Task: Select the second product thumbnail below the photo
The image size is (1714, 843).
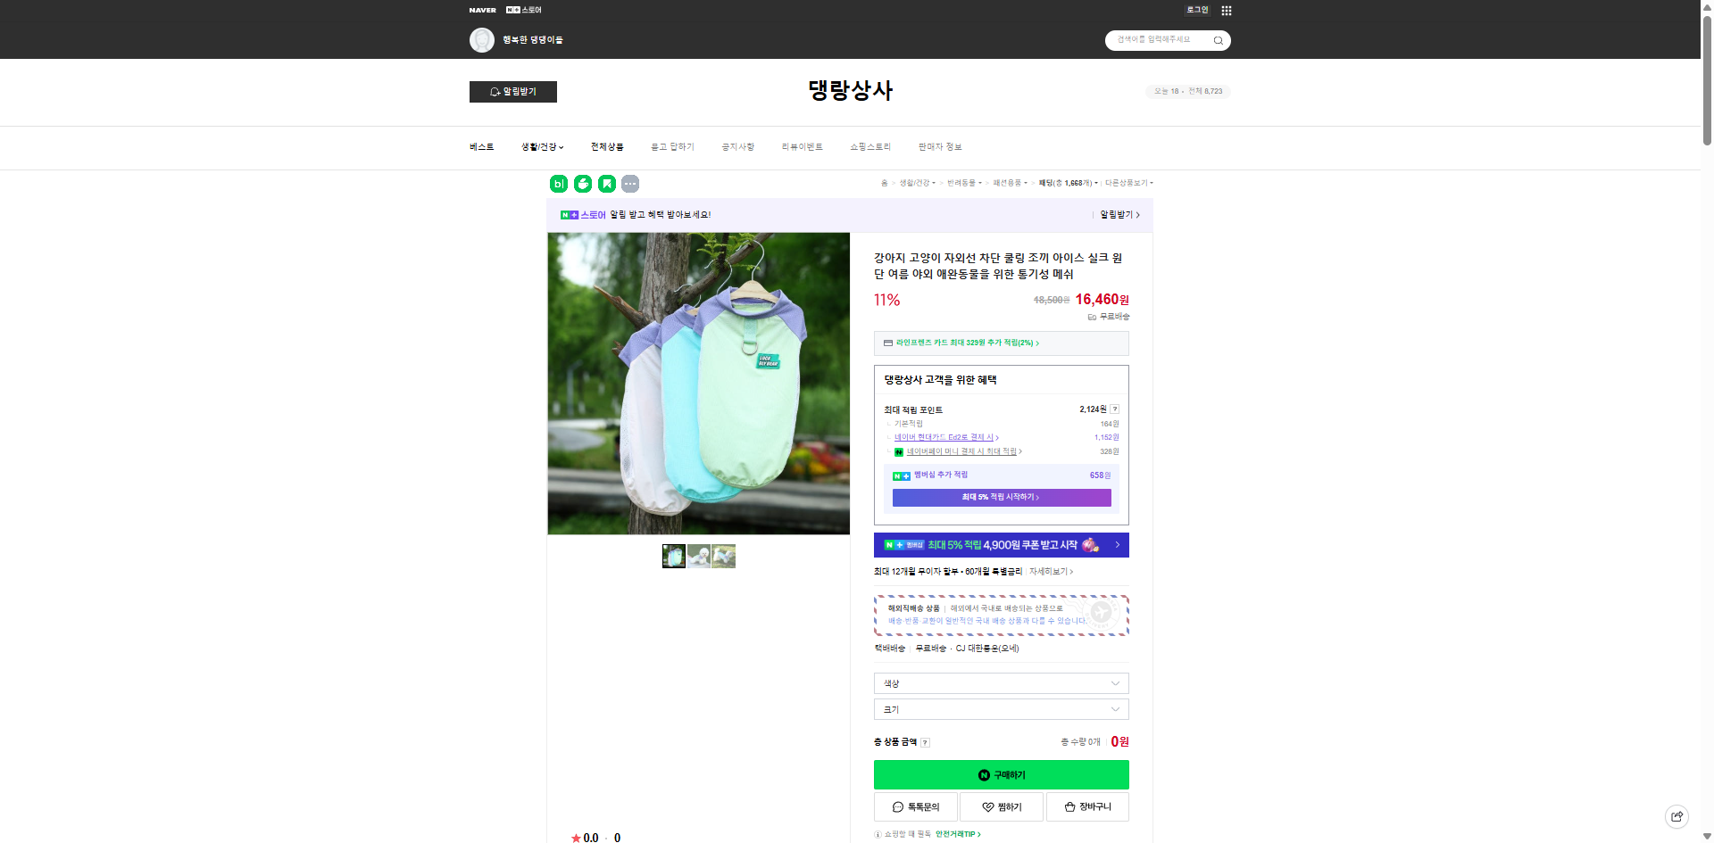Action: tap(698, 555)
